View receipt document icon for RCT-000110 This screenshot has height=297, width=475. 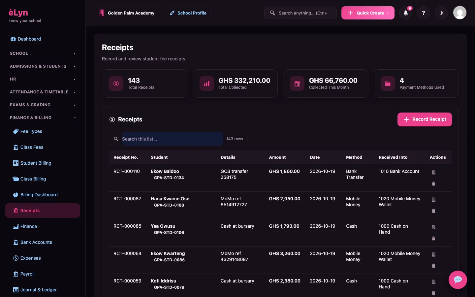pyautogui.click(x=434, y=172)
